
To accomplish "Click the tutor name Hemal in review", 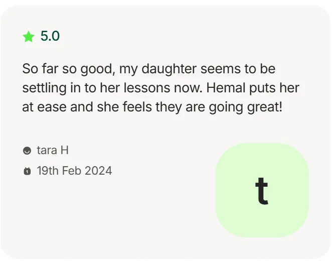I will [x=226, y=87].
